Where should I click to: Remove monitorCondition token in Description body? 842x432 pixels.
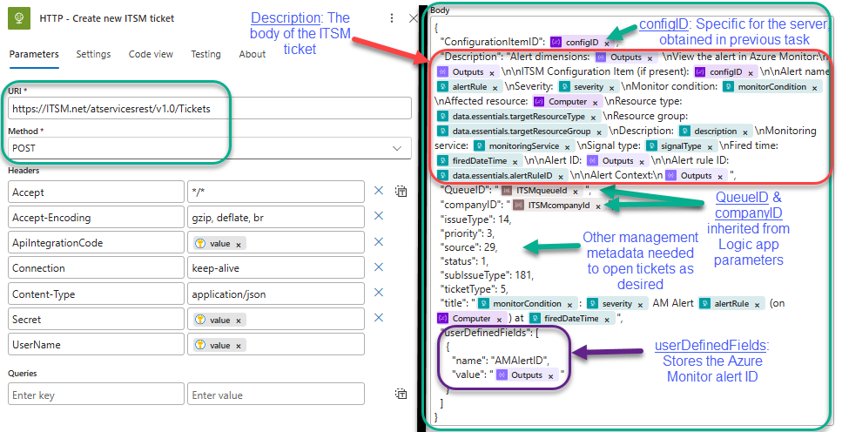click(x=815, y=88)
